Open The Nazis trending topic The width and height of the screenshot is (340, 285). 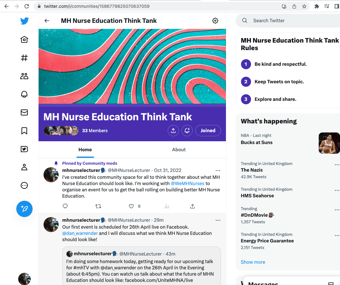pos(252,170)
